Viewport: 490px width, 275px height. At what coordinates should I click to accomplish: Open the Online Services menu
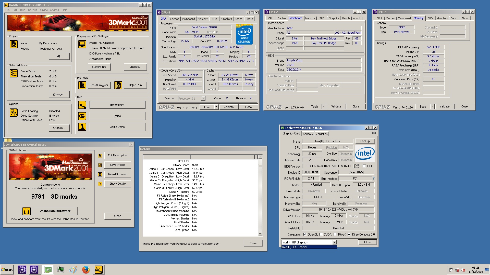coord(49,10)
